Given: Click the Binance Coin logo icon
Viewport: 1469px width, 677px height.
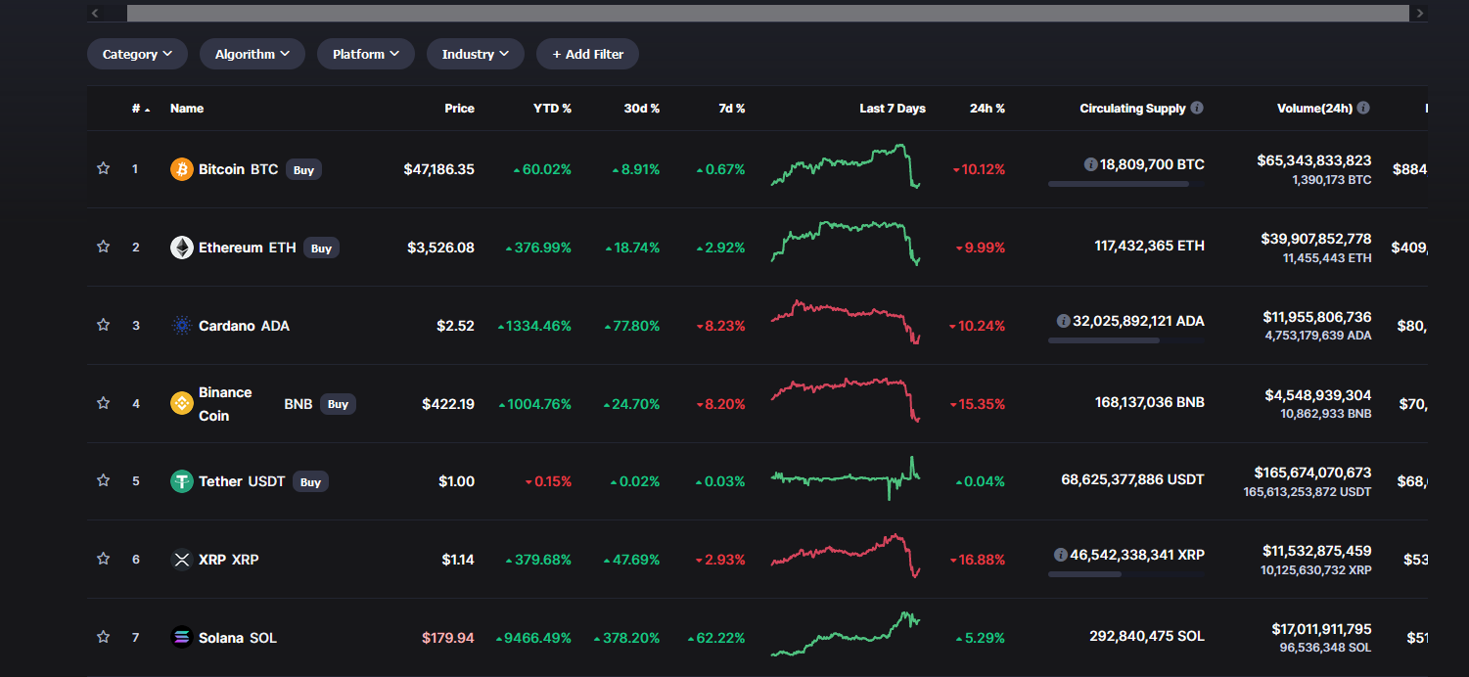Looking at the screenshot, I should (182, 403).
